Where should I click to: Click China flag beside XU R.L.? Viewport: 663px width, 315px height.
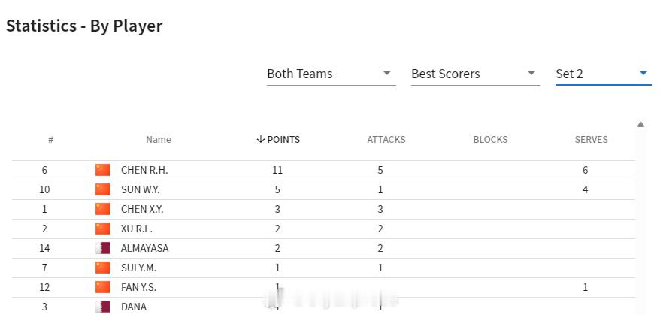(103, 229)
